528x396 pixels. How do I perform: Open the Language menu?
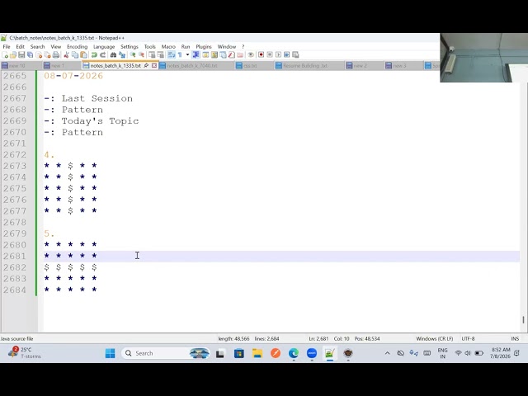click(x=104, y=46)
